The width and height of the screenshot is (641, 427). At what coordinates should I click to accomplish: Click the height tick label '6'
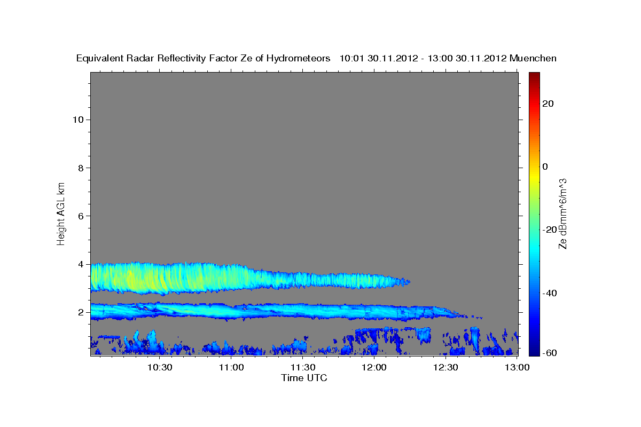point(81,216)
